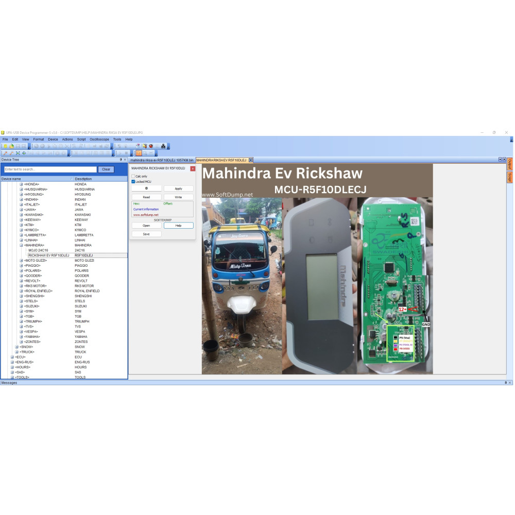Open the File menu

click(5, 139)
